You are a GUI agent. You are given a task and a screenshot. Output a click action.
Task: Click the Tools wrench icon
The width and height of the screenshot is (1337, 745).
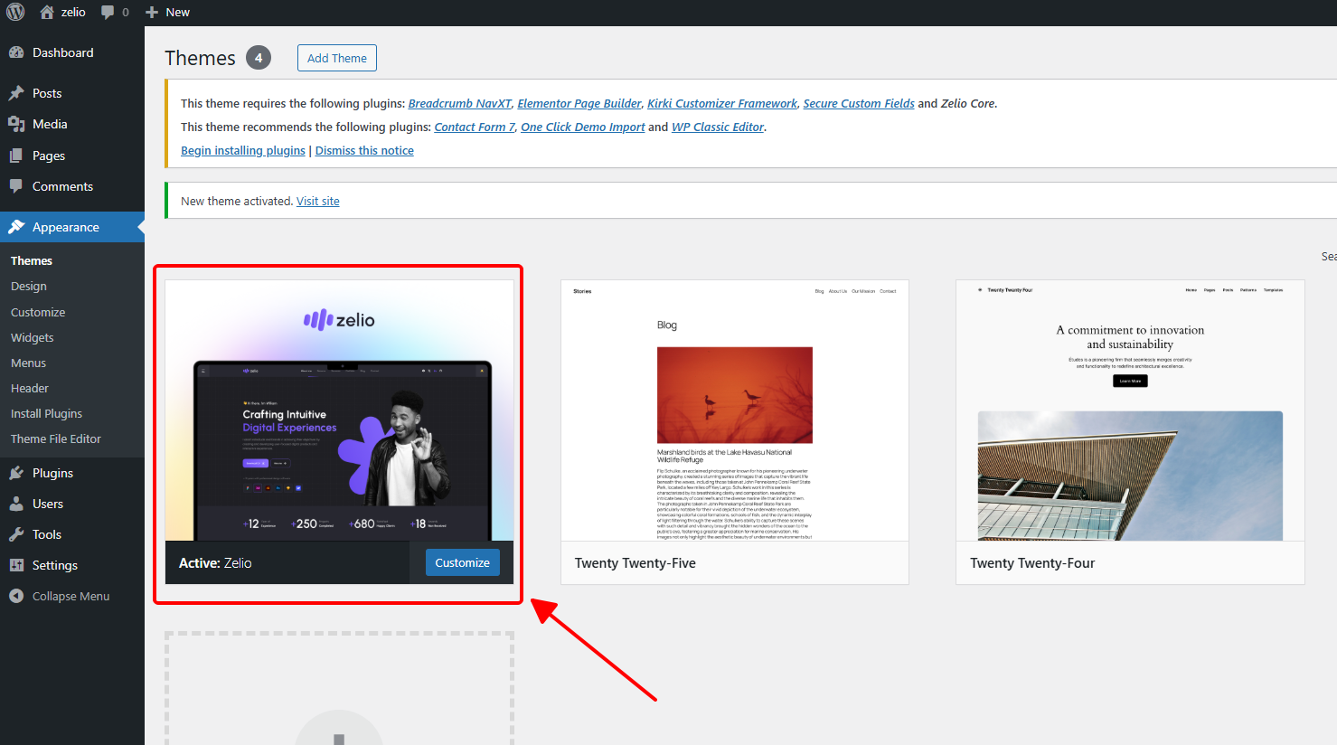click(x=16, y=534)
